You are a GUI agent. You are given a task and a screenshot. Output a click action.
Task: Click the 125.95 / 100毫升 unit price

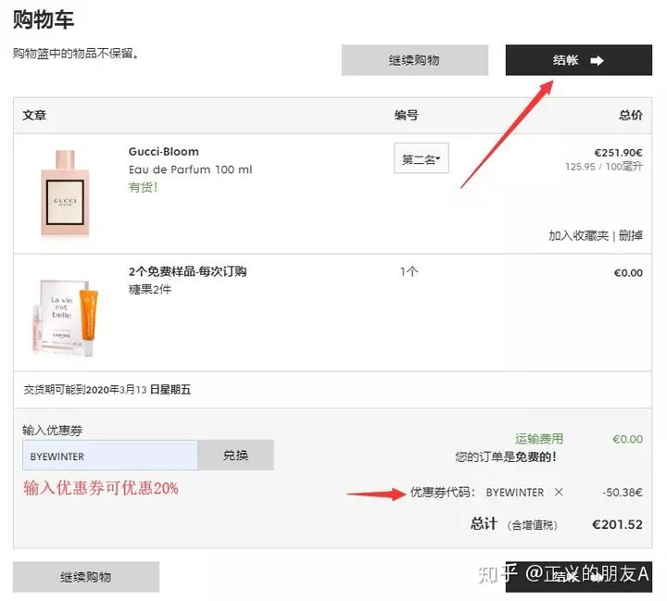[604, 167]
